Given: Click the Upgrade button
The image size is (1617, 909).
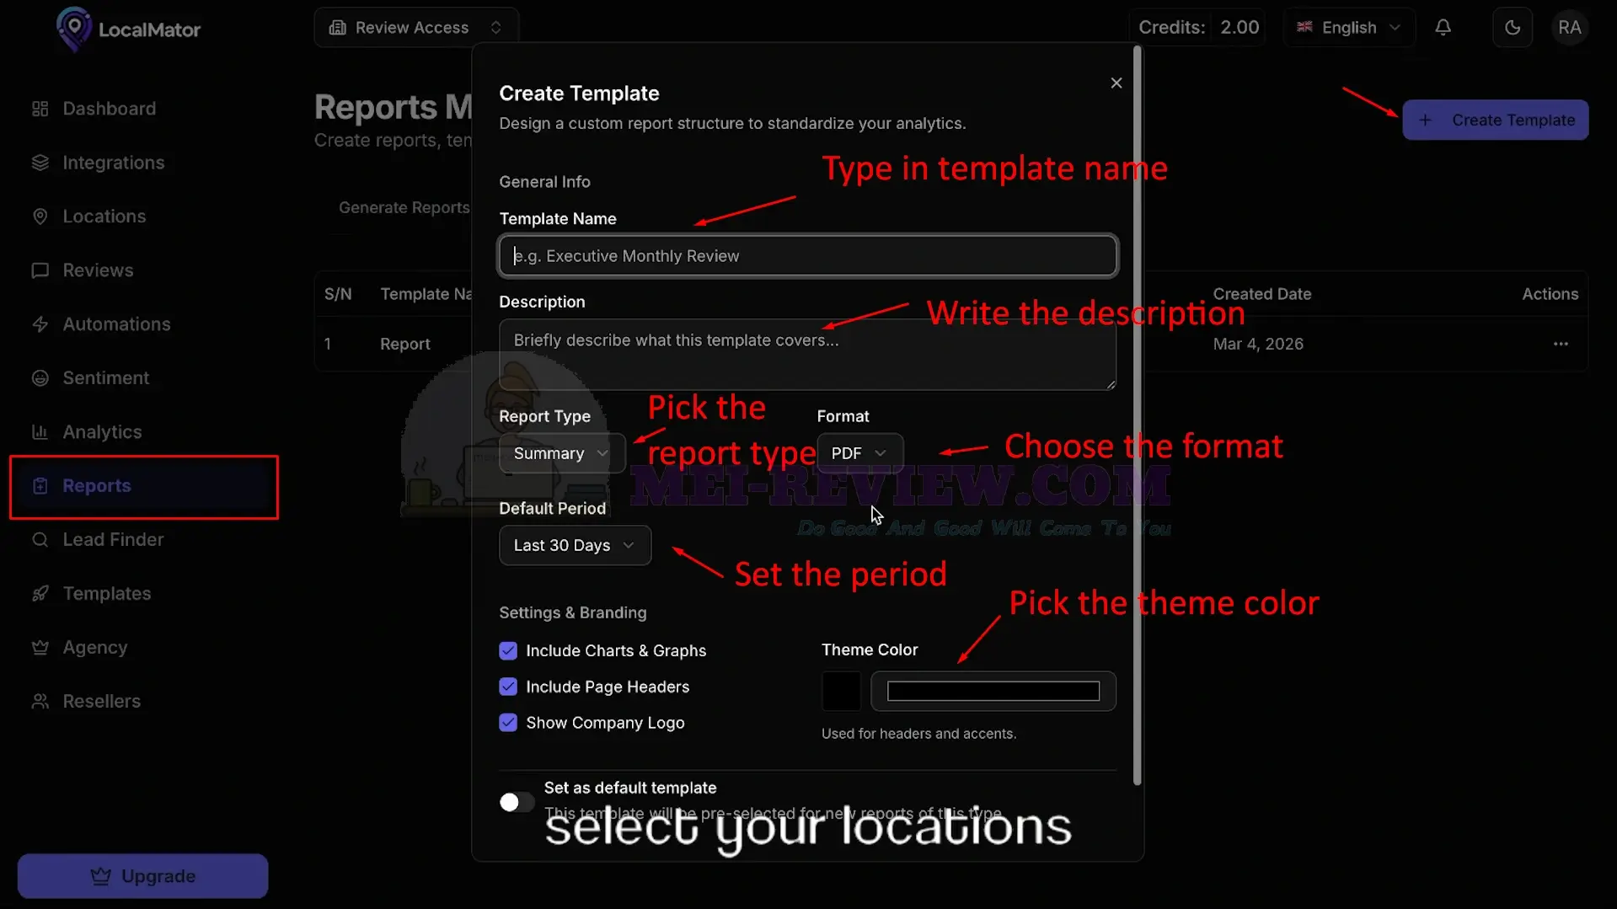Looking at the screenshot, I should point(142,876).
